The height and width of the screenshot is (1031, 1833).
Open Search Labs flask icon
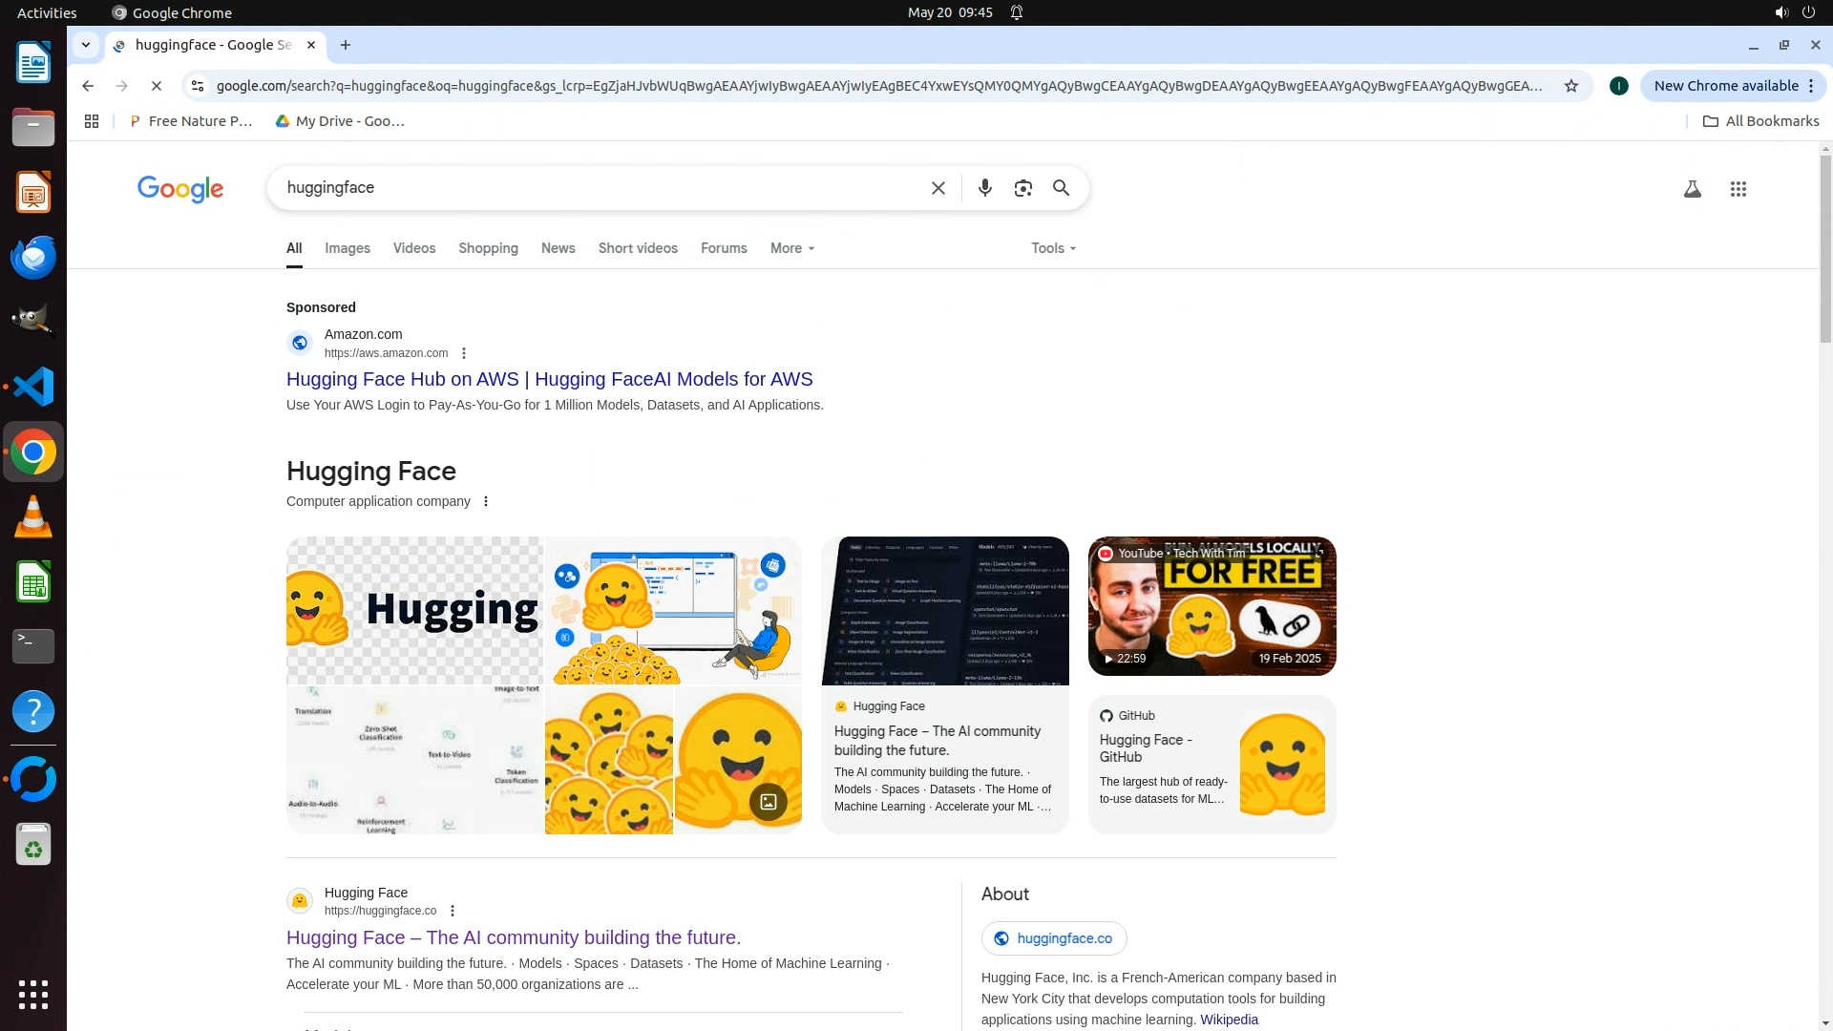pos(1692,189)
